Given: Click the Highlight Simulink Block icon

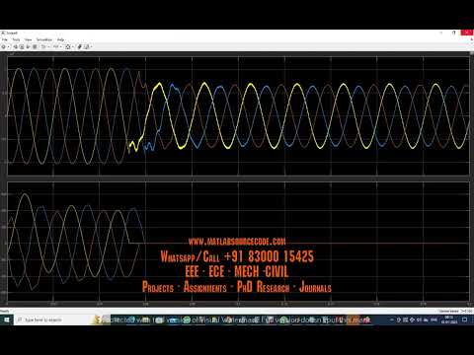Looking at the screenshot, I should point(43,46).
